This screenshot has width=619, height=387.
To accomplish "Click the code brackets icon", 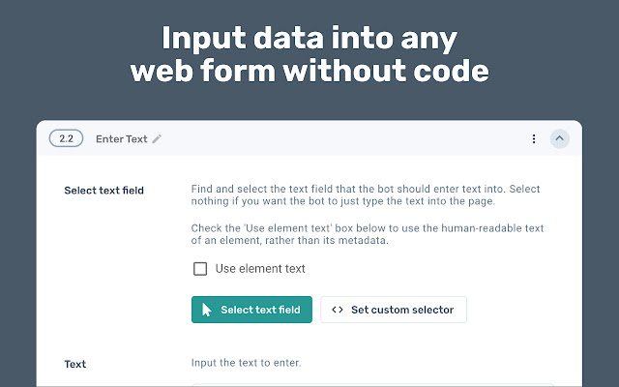I will pos(338,310).
